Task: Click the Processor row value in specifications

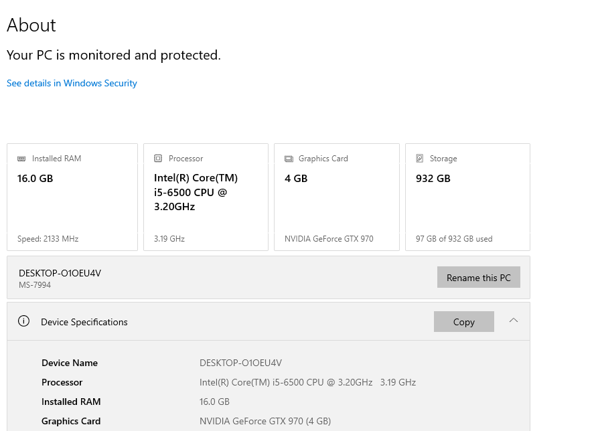Action: (307, 382)
